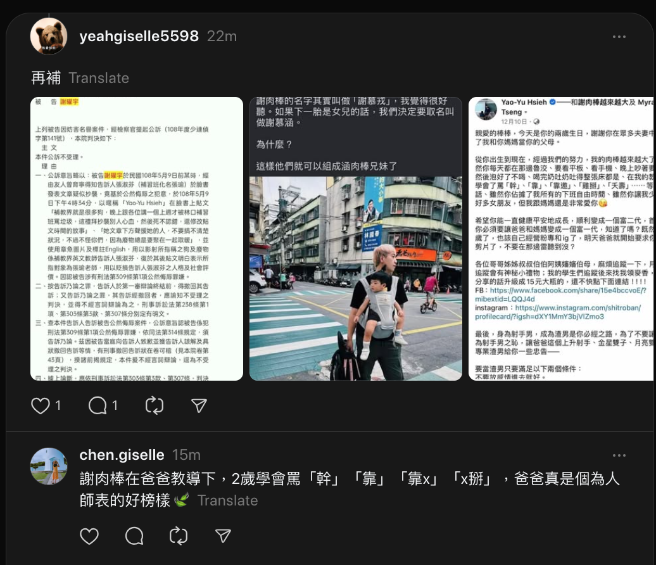Reply to chen.giselle's comment
The image size is (656, 565).
(x=134, y=536)
